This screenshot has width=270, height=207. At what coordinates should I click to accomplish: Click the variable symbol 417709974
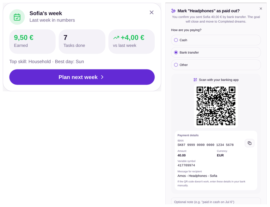pos(186,165)
